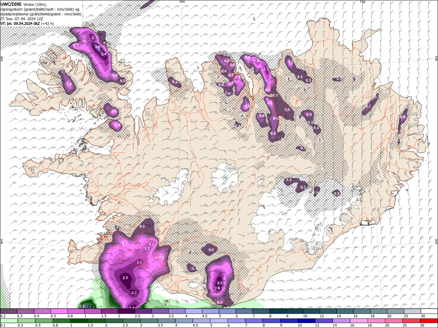Pick the upper legend swatch above 0.2
Screen dimensions: 438x328
pos(9,311)
